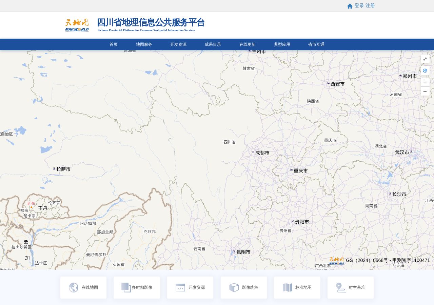The height and width of the screenshot is (305, 434).
Task: Click the 天地图 MapWorld header logo
Action: (x=77, y=25)
